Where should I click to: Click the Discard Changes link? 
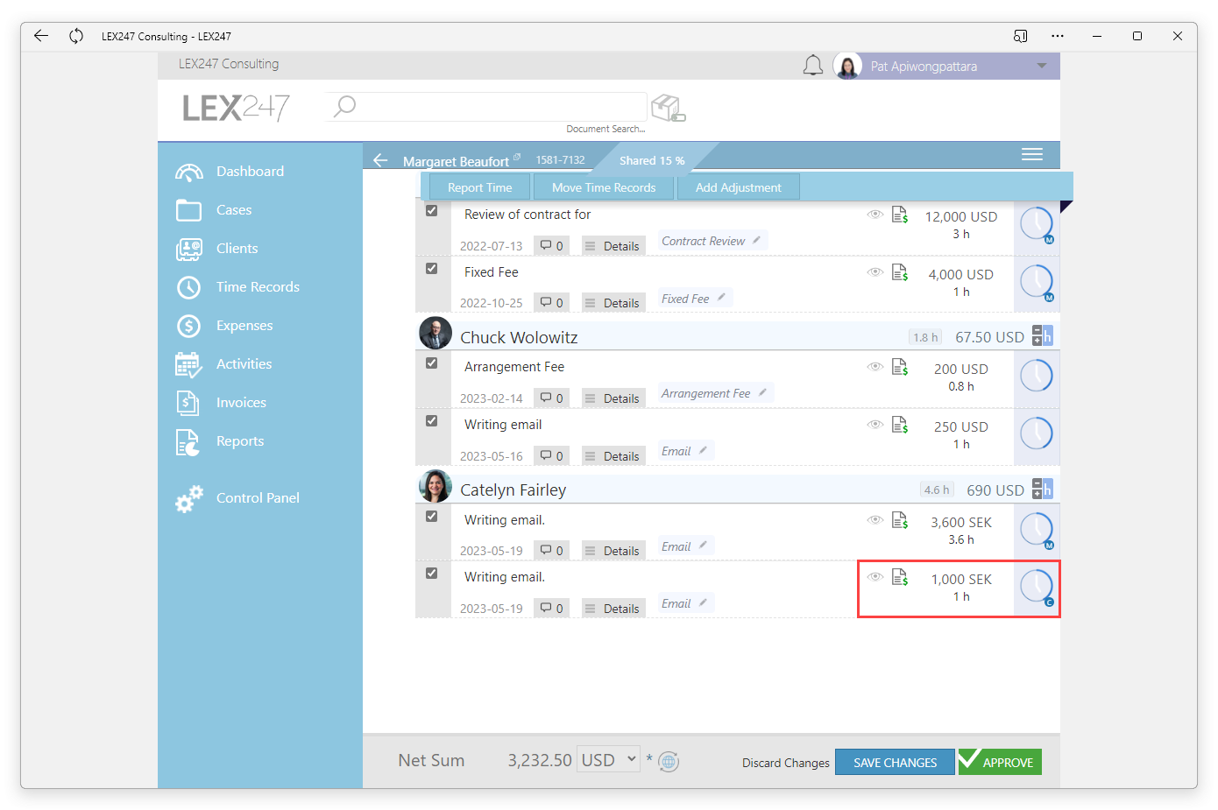coord(785,763)
